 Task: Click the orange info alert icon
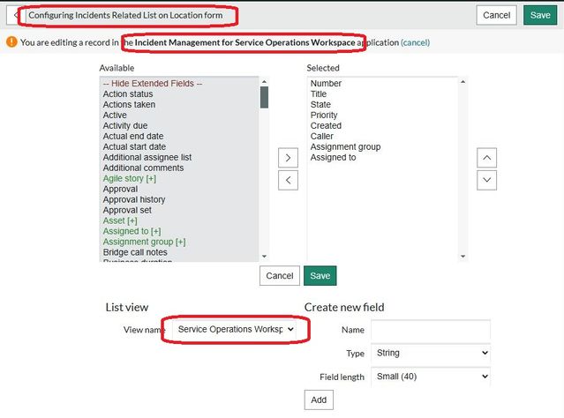point(11,42)
